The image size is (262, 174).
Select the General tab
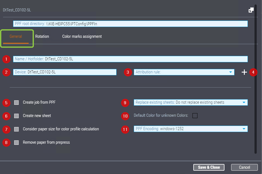coord(16,36)
